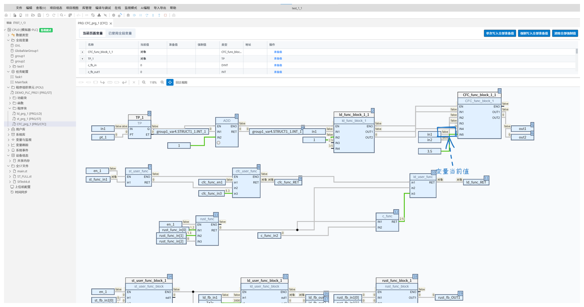Click the home icon in the toolbar
Screen dimensions: 584x307
(x=6, y=15)
